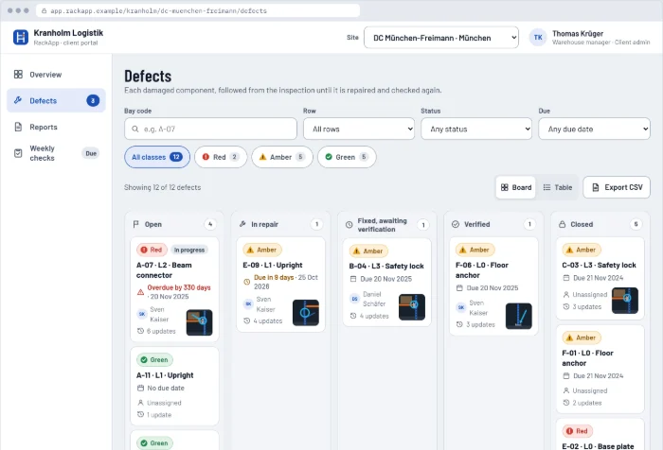Select the All classes filter chip
Screen dimensions: 663x450
click(x=157, y=157)
